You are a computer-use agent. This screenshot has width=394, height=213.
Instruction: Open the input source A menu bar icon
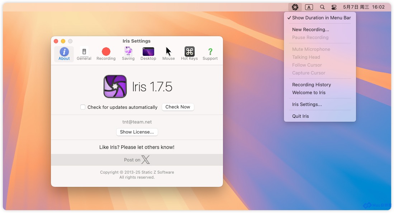click(309, 7)
